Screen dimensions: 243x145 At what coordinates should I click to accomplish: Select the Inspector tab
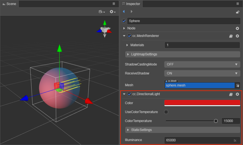(x=131, y=4)
